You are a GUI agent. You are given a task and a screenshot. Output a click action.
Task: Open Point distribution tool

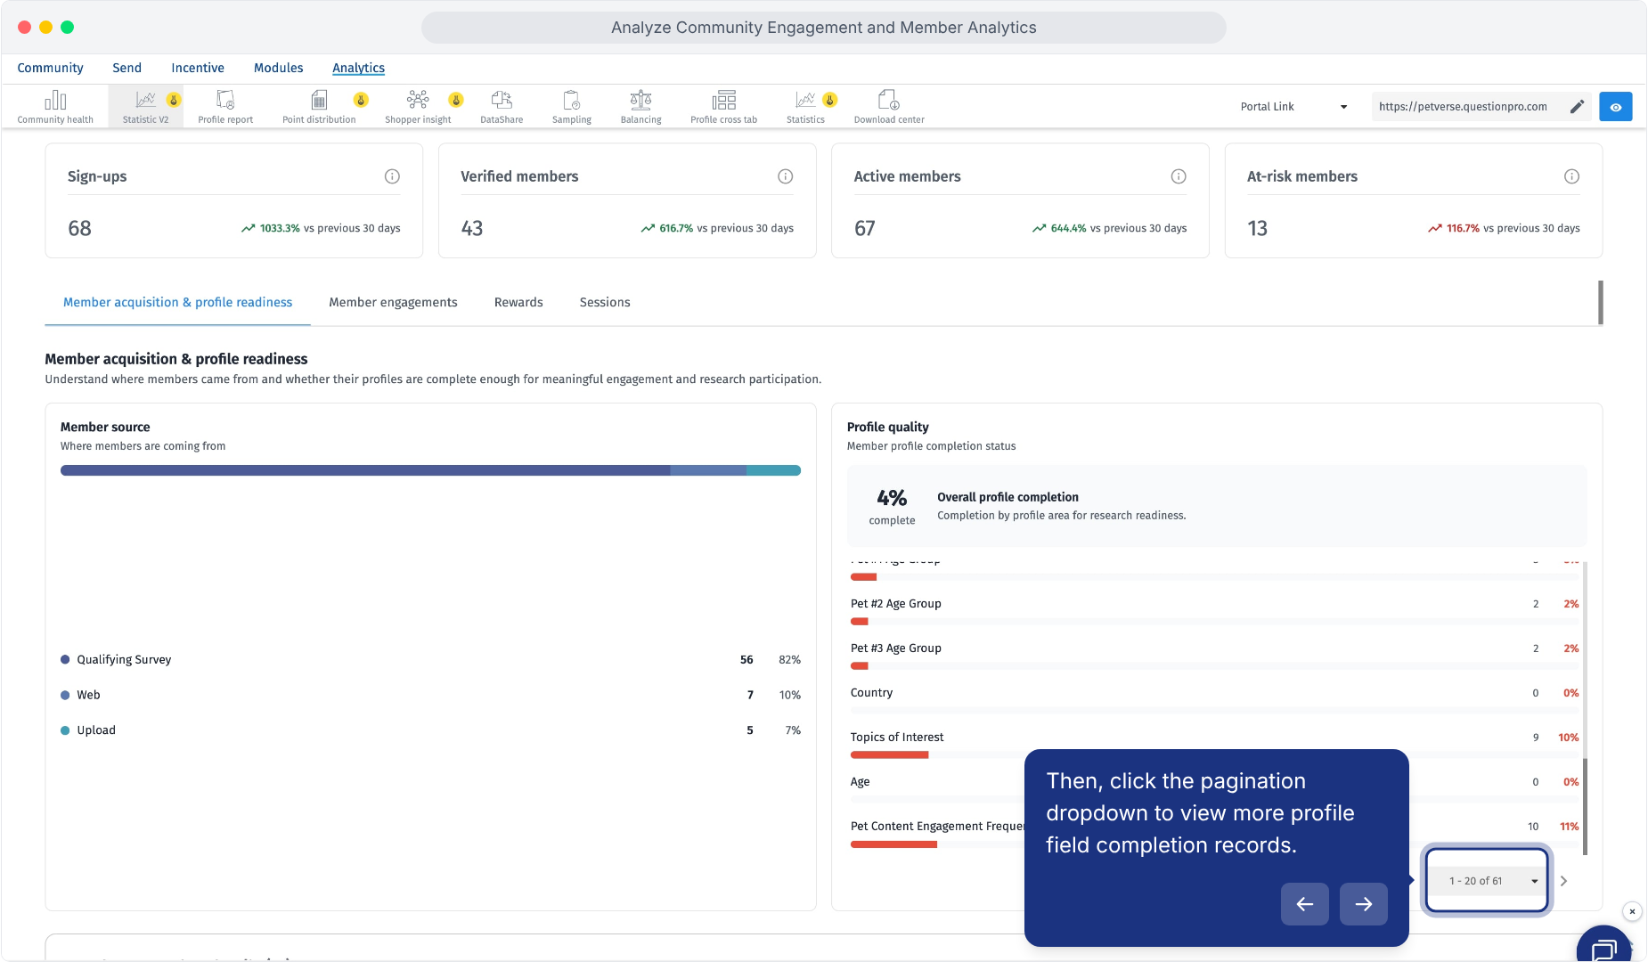point(319,107)
